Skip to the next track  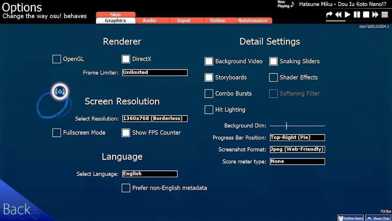coord(375,14)
